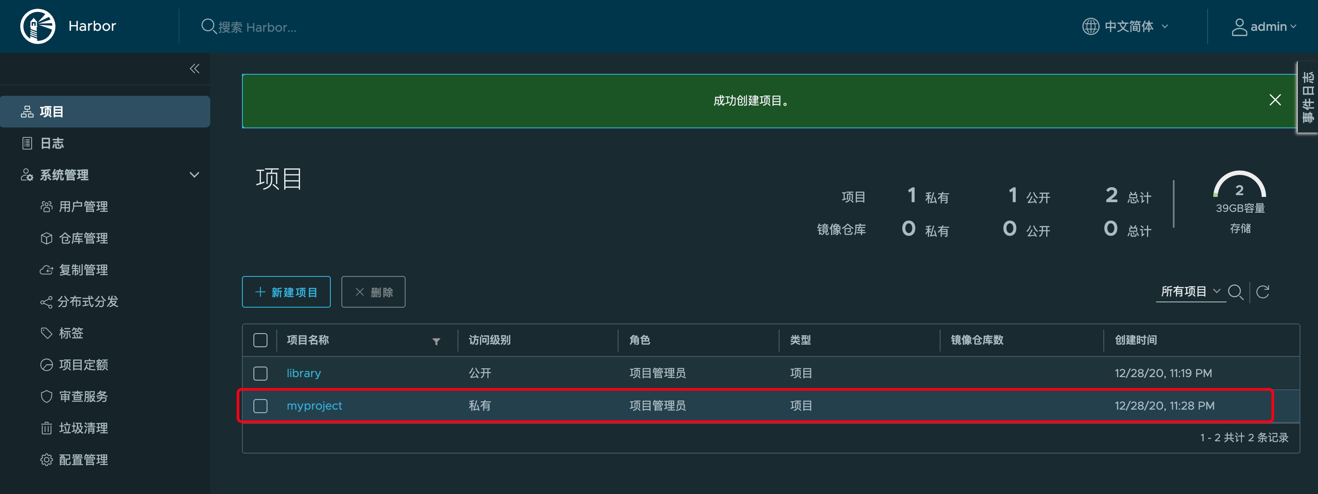Click the 分布式分发 share icon
Image resolution: width=1318 pixels, height=494 pixels.
(x=46, y=302)
